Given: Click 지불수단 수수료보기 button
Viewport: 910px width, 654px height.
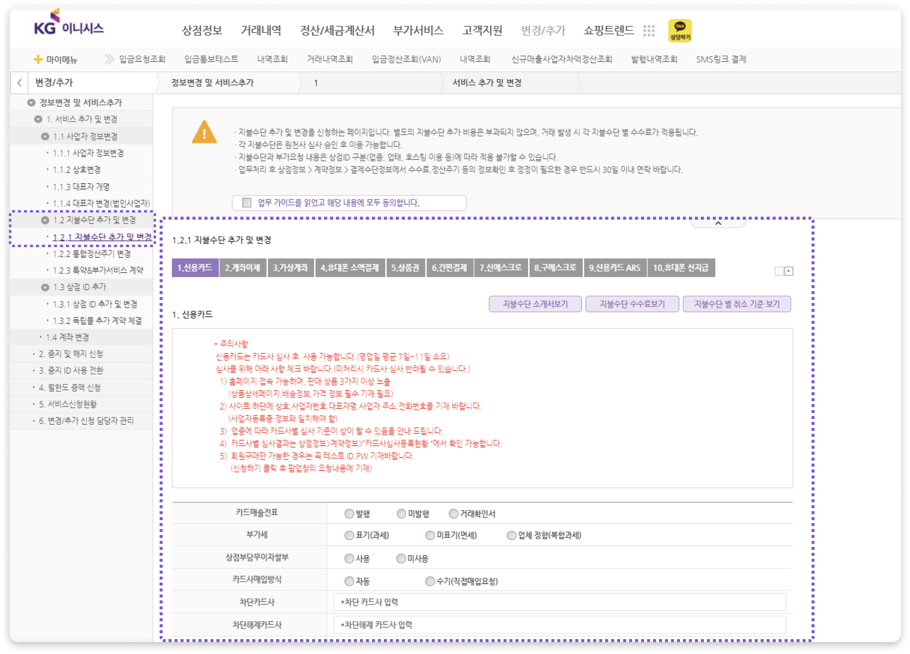Looking at the screenshot, I should pyautogui.click(x=632, y=303).
